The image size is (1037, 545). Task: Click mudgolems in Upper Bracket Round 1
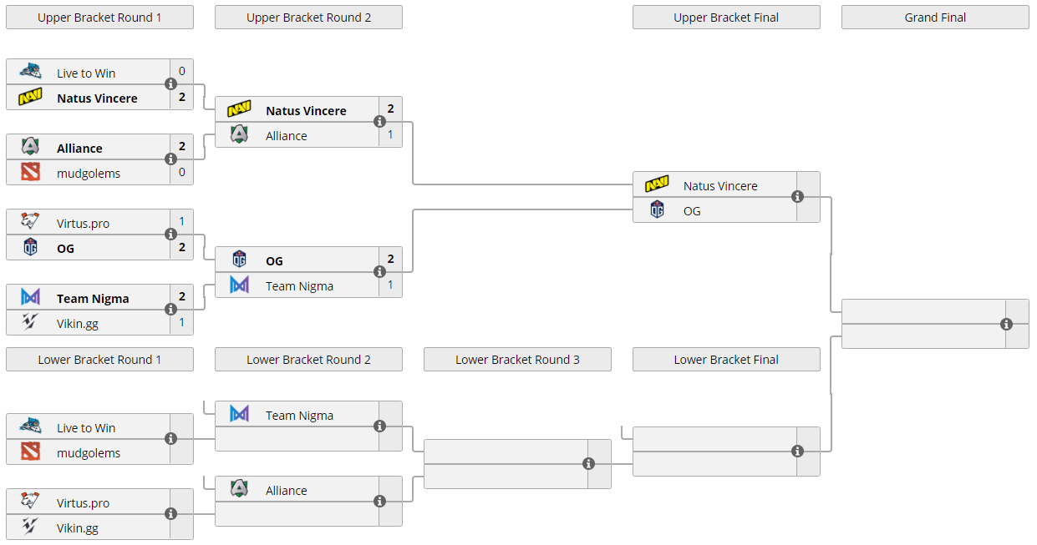click(89, 174)
